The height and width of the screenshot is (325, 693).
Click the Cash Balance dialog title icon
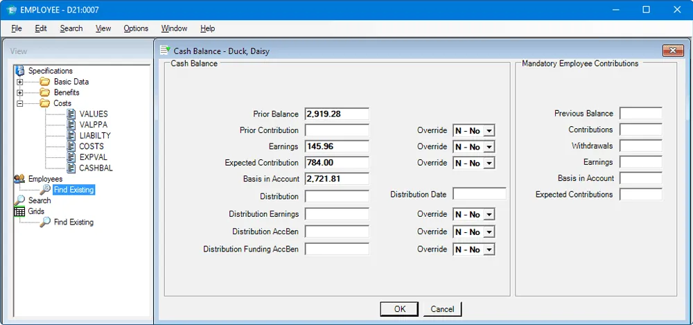[165, 51]
